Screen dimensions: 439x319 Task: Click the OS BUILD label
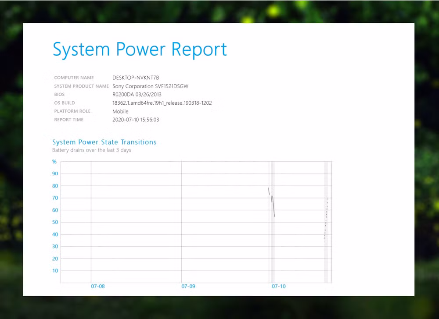(x=65, y=103)
